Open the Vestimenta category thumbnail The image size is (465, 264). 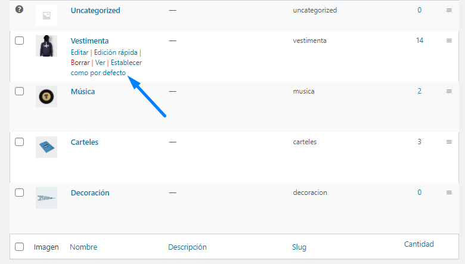(x=46, y=46)
